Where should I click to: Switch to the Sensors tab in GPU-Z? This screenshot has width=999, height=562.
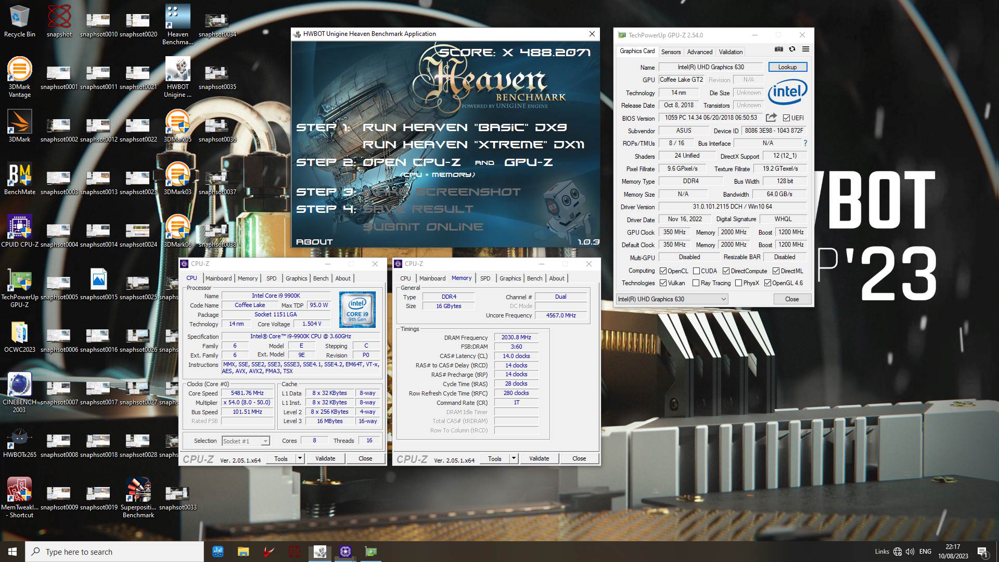pos(671,52)
